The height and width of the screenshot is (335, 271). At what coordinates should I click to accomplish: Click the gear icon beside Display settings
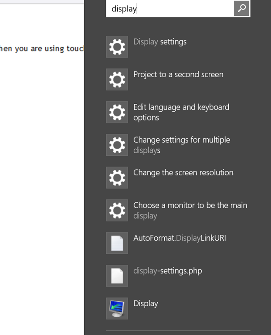(x=117, y=47)
